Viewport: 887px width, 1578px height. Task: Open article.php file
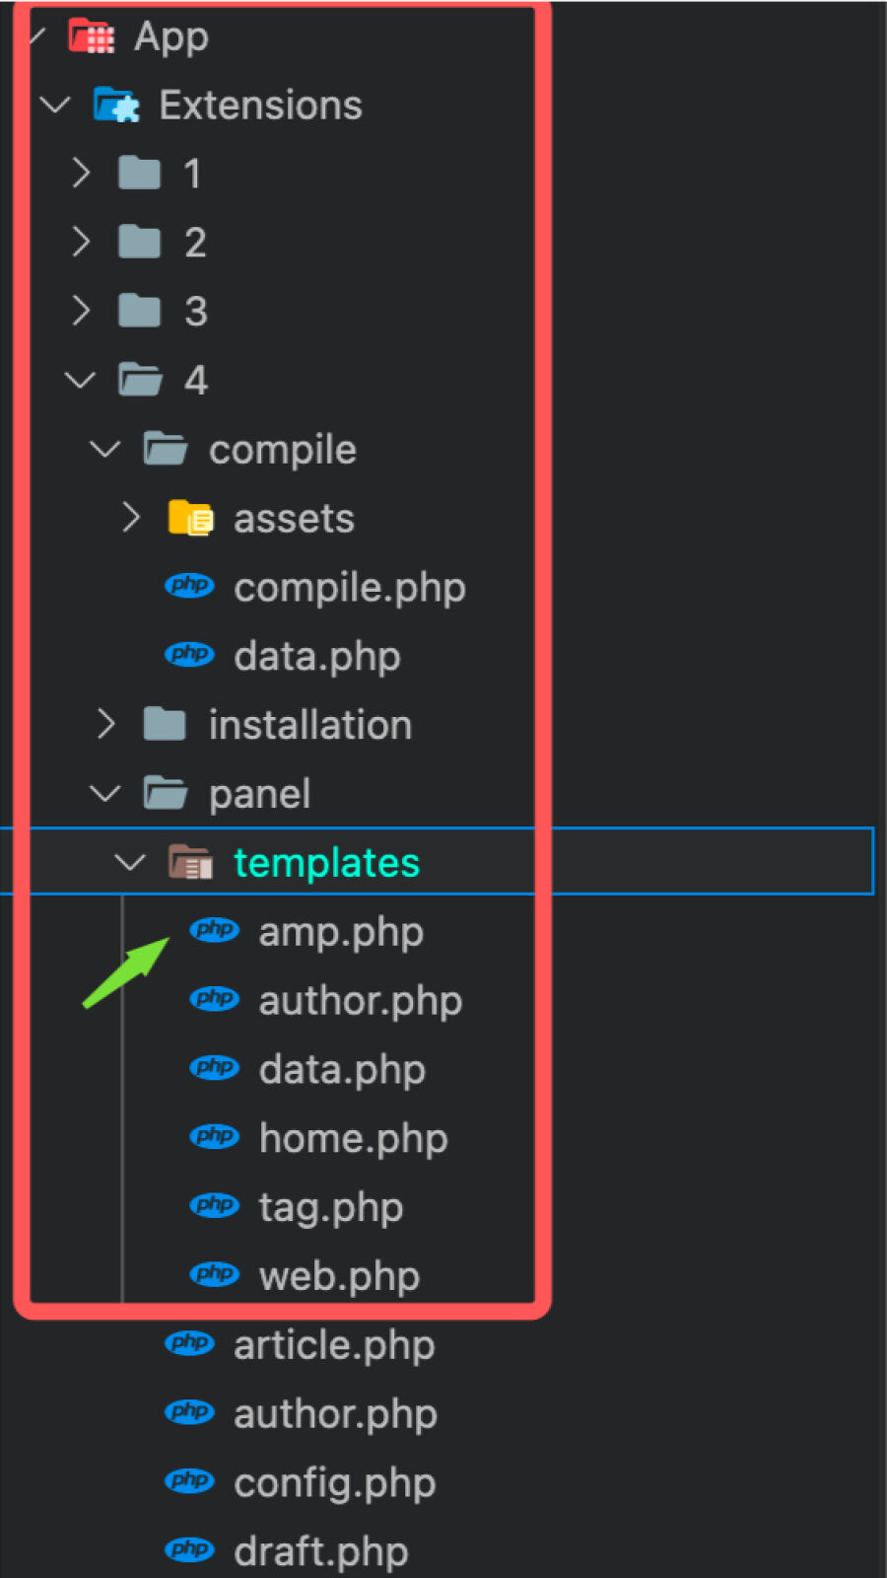tap(334, 1345)
